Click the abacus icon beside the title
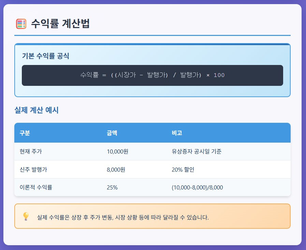 click(x=21, y=24)
